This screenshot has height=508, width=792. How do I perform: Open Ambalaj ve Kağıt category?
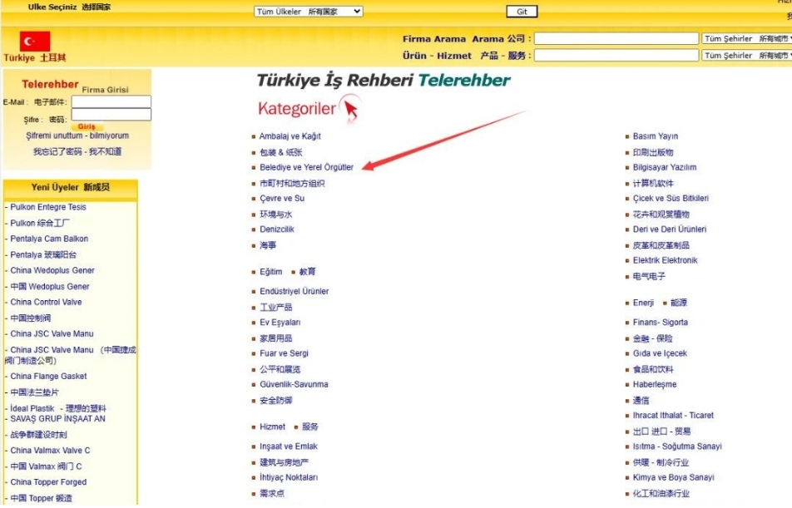click(290, 136)
